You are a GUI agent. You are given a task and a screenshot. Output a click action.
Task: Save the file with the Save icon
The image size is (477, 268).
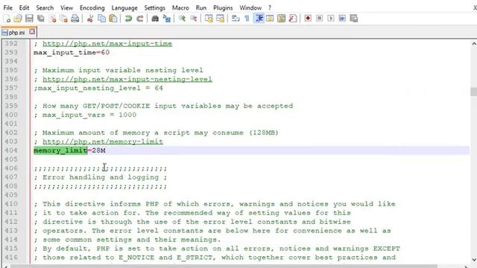[x=29, y=19]
